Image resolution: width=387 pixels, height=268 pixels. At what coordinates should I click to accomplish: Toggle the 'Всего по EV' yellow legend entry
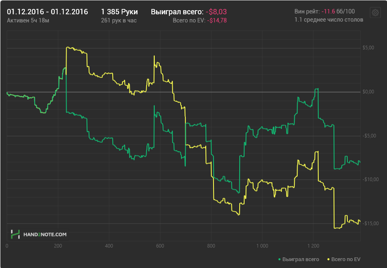[x=344, y=259]
